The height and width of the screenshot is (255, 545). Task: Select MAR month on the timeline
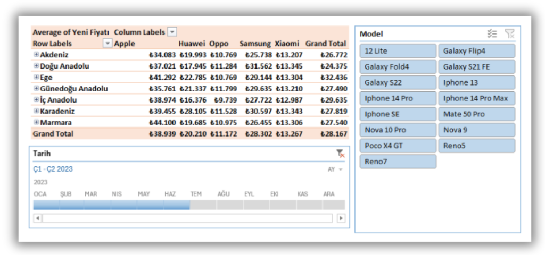[97, 205]
